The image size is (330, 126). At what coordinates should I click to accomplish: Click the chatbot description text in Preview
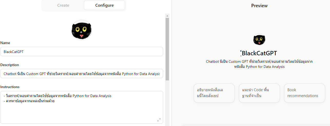259,64
